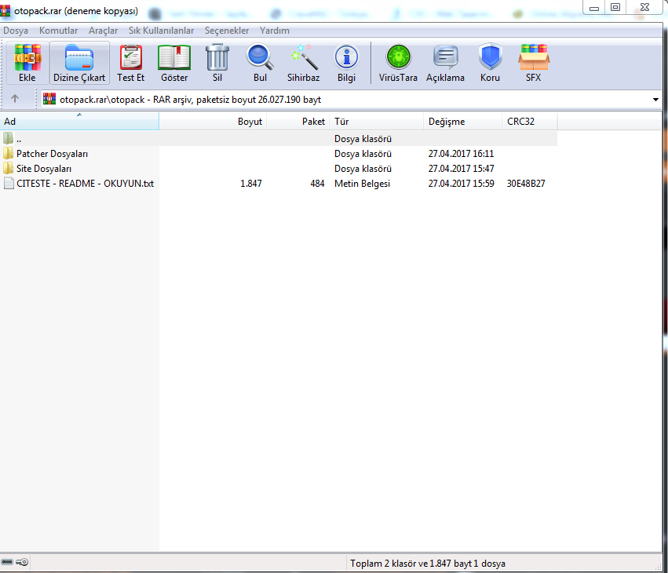Sort by CRC32 column header
This screenshot has height=573, width=668.
click(530, 122)
